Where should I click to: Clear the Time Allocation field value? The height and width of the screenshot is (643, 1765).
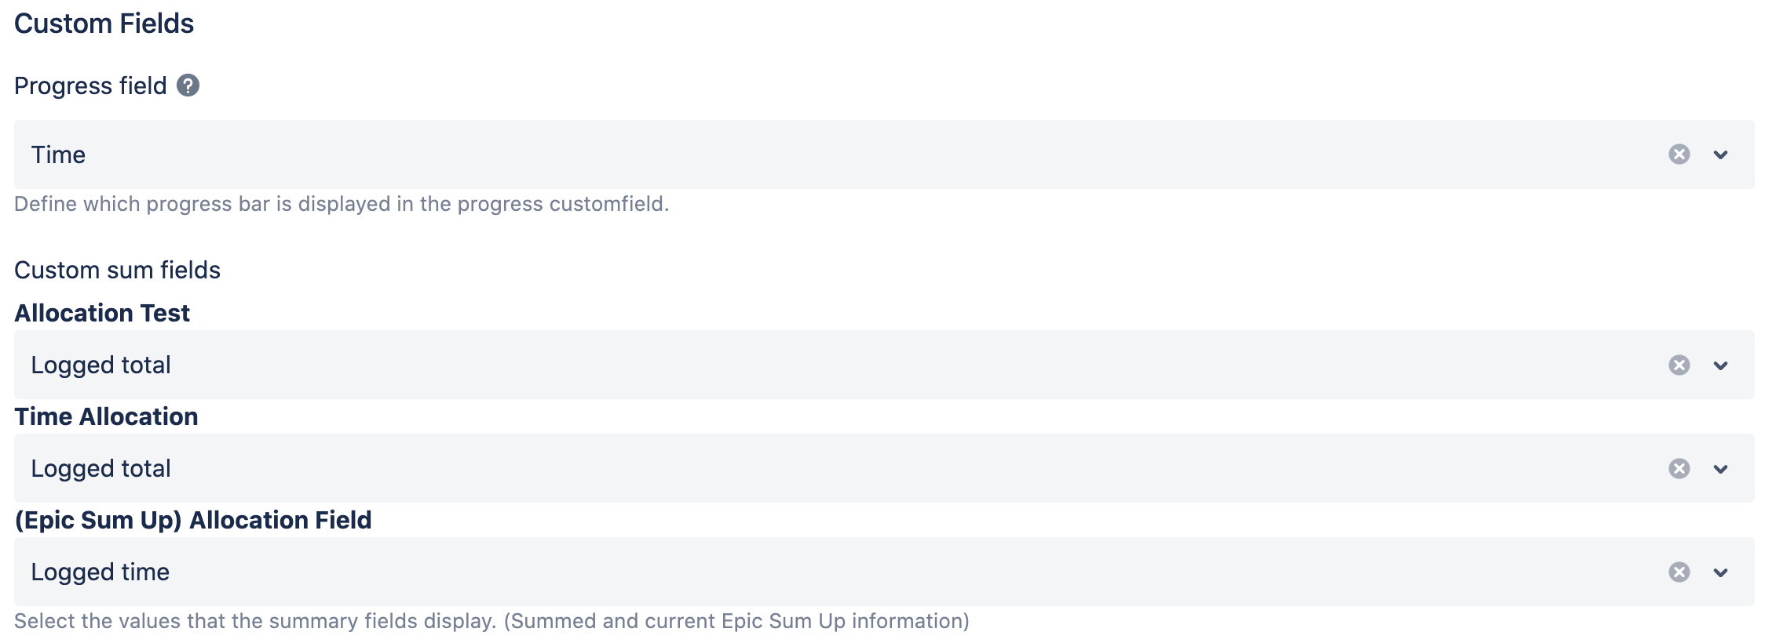click(x=1678, y=468)
